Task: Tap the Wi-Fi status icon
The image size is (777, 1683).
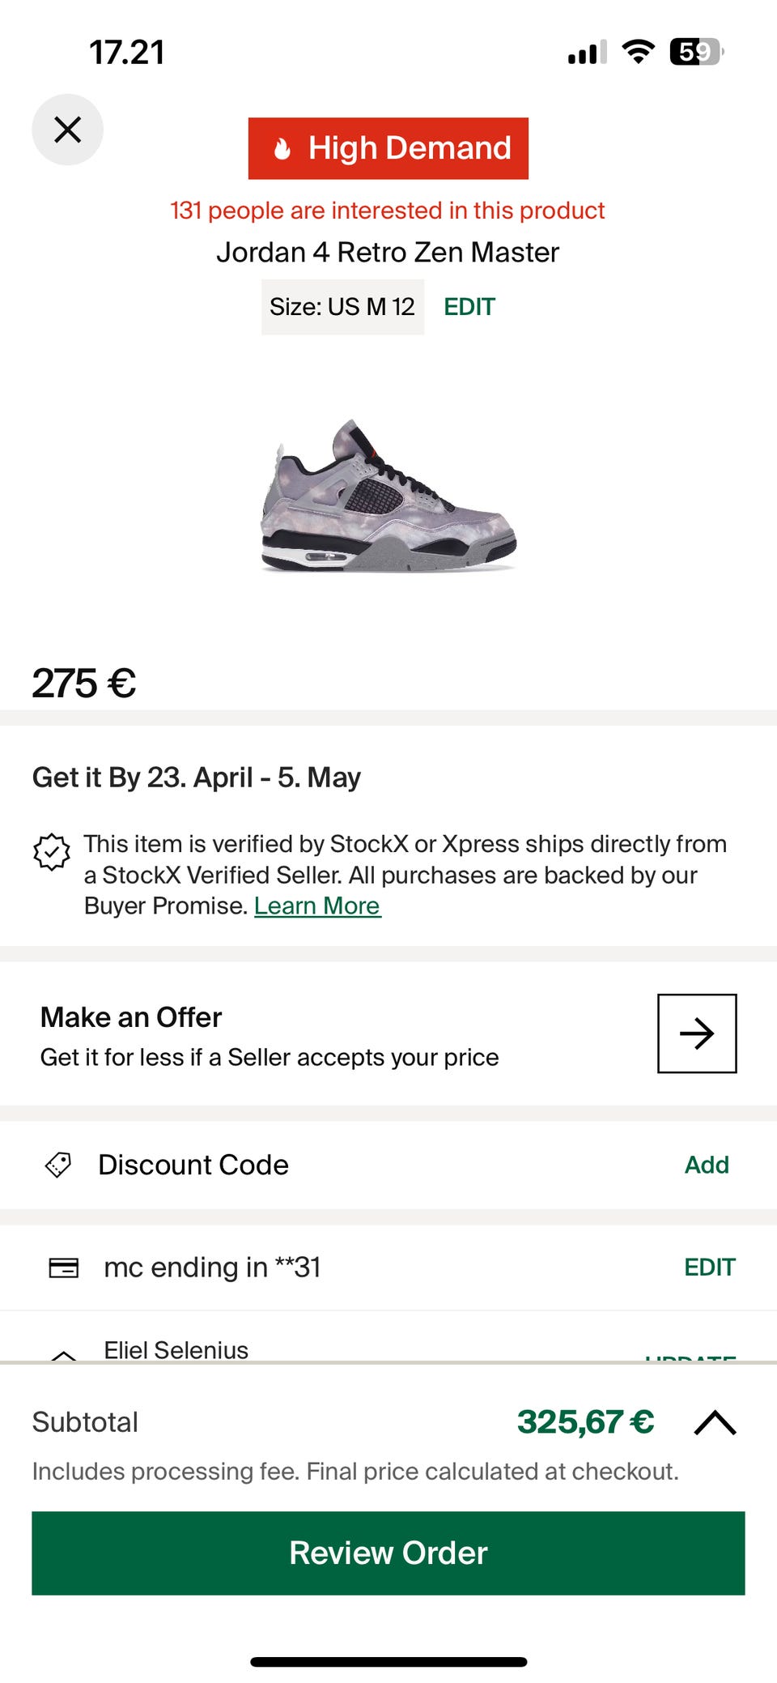Action: [x=638, y=53]
